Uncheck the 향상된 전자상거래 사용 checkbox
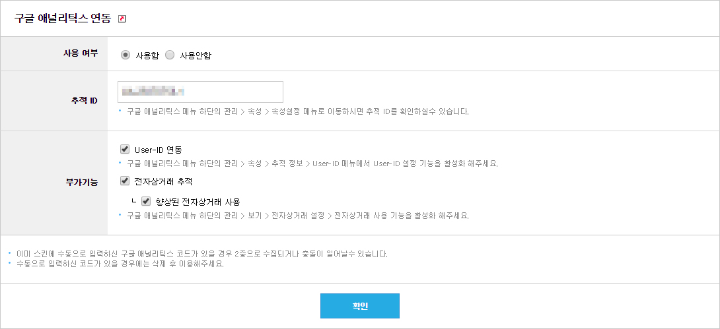The width and height of the screenshot is (720, 329). (146, 201)
